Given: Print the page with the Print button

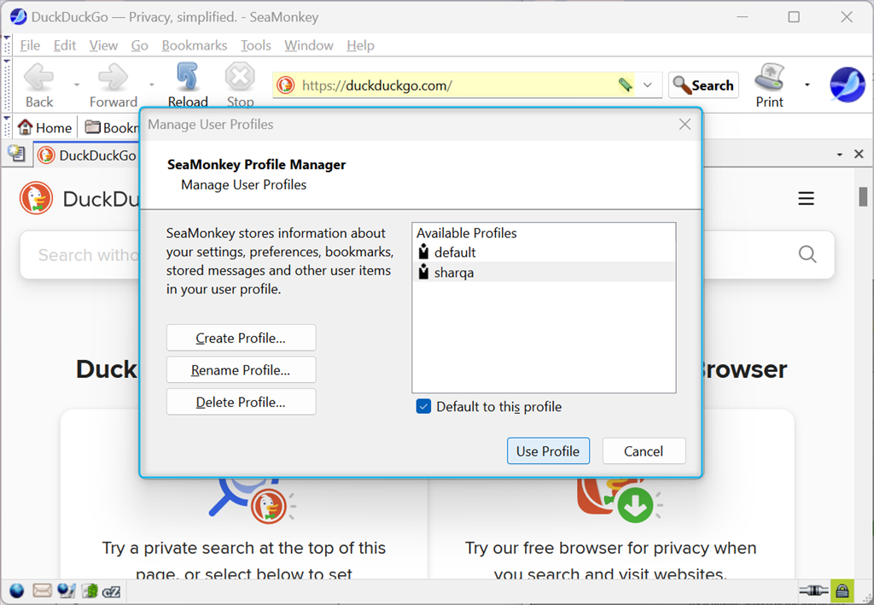Looking at the screenshot, I should click(770, 85).
